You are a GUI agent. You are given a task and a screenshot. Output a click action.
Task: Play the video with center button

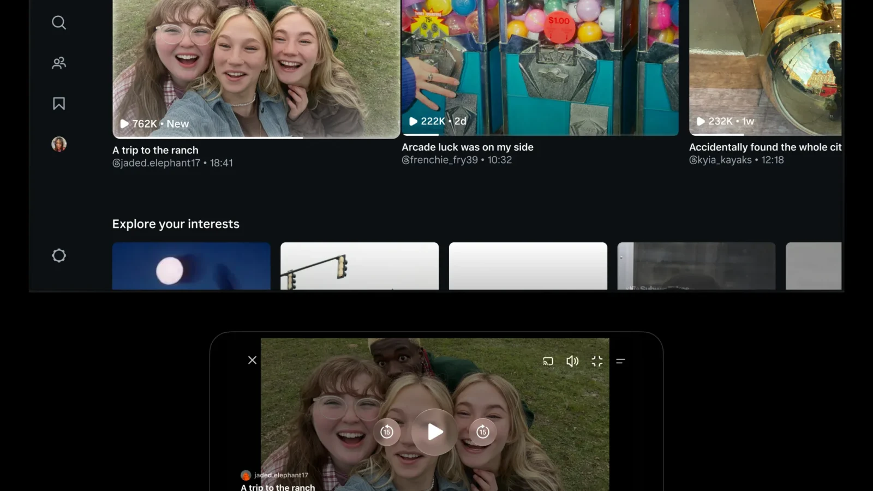click(434, 432)
